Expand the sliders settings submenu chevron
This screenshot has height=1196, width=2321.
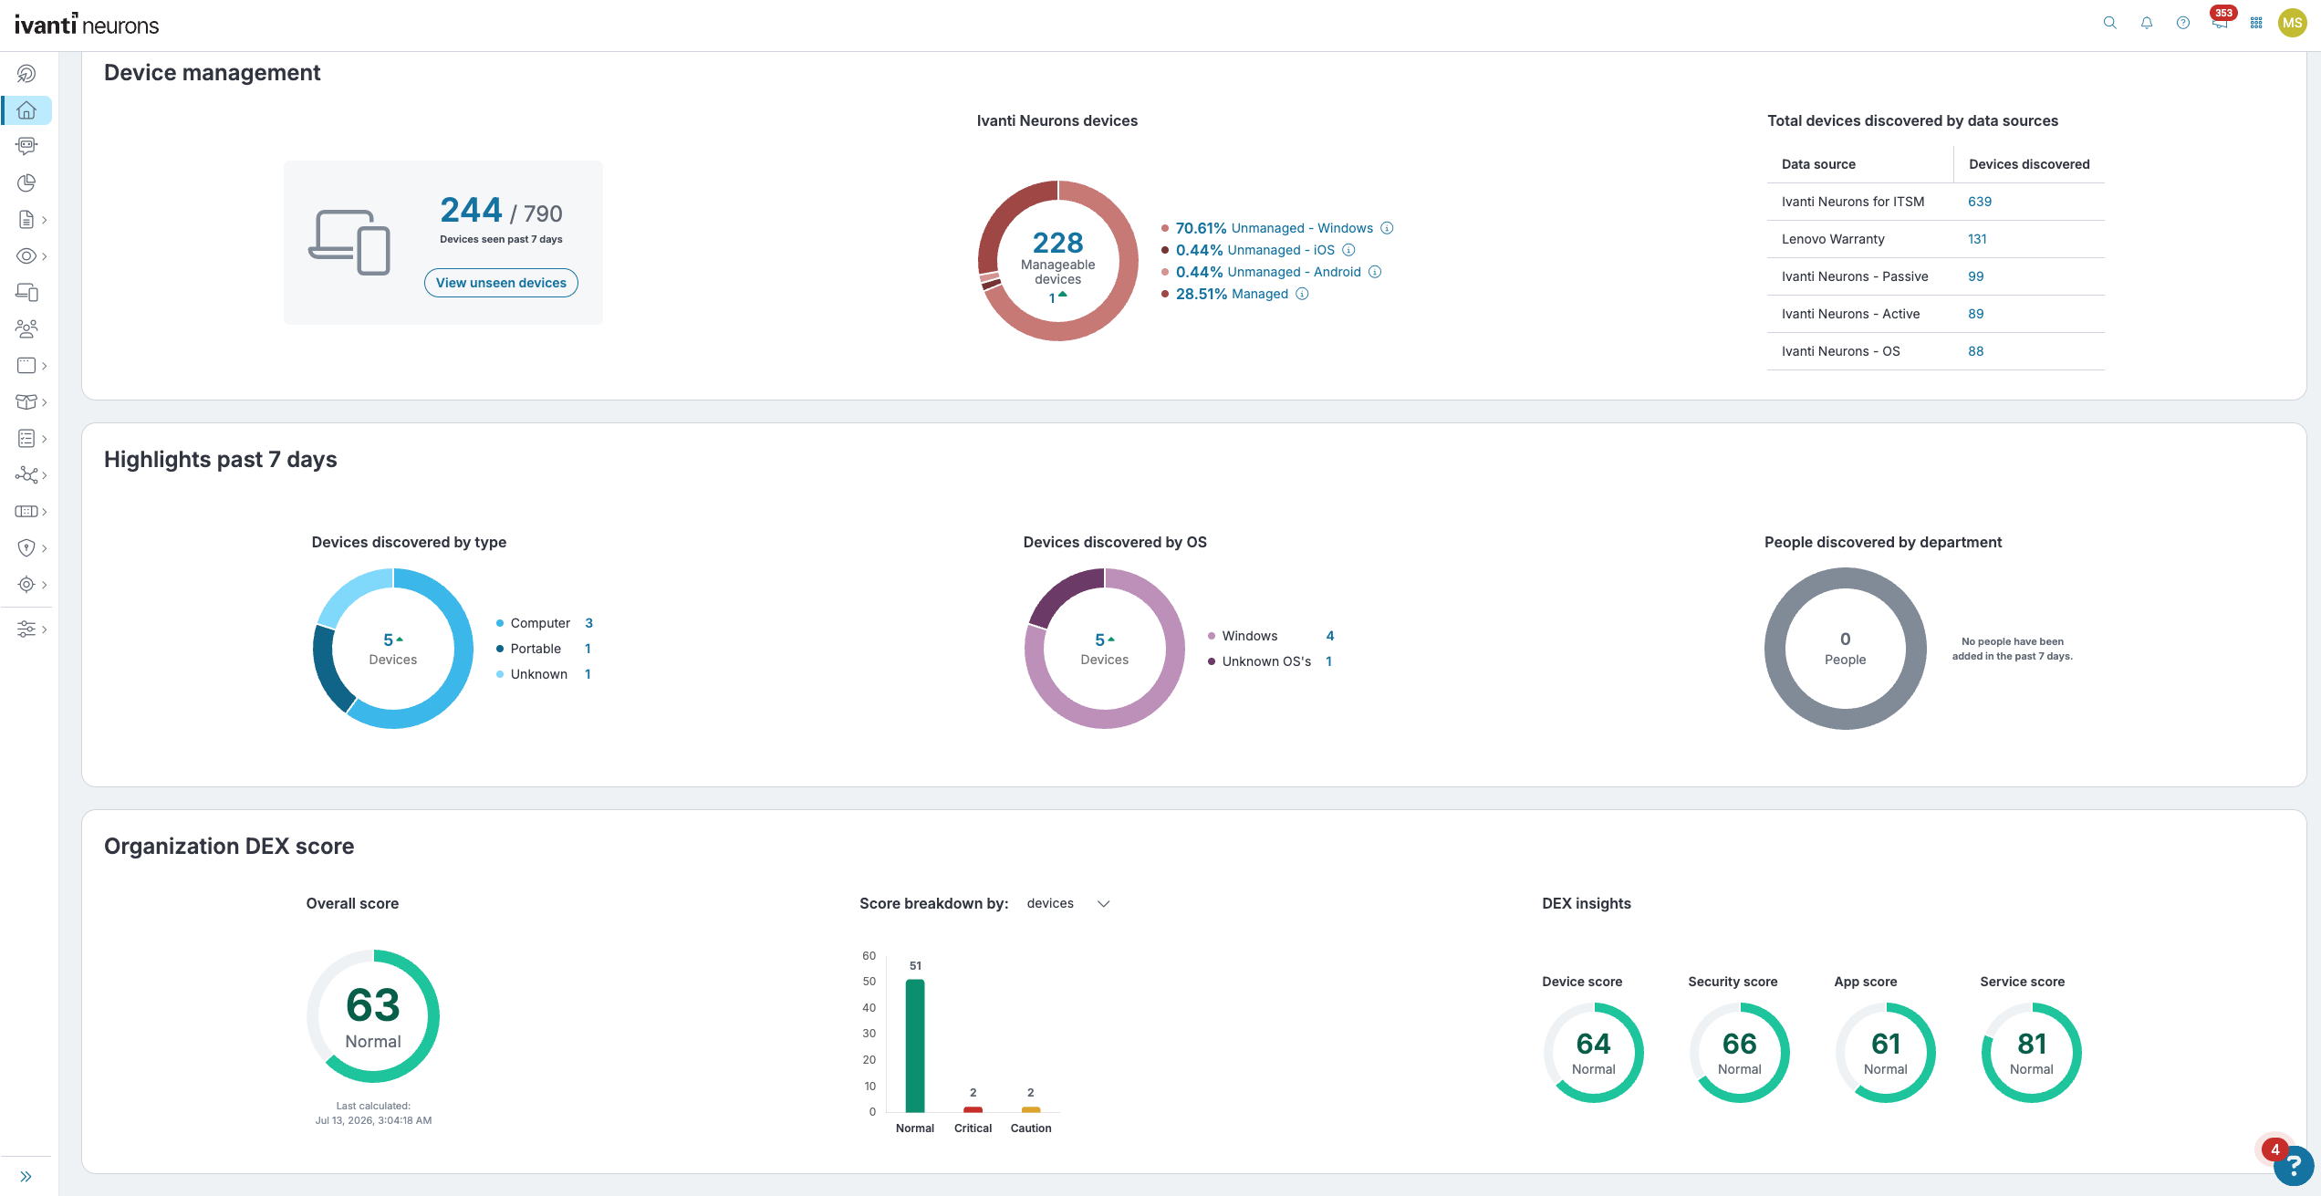point(44,629)
